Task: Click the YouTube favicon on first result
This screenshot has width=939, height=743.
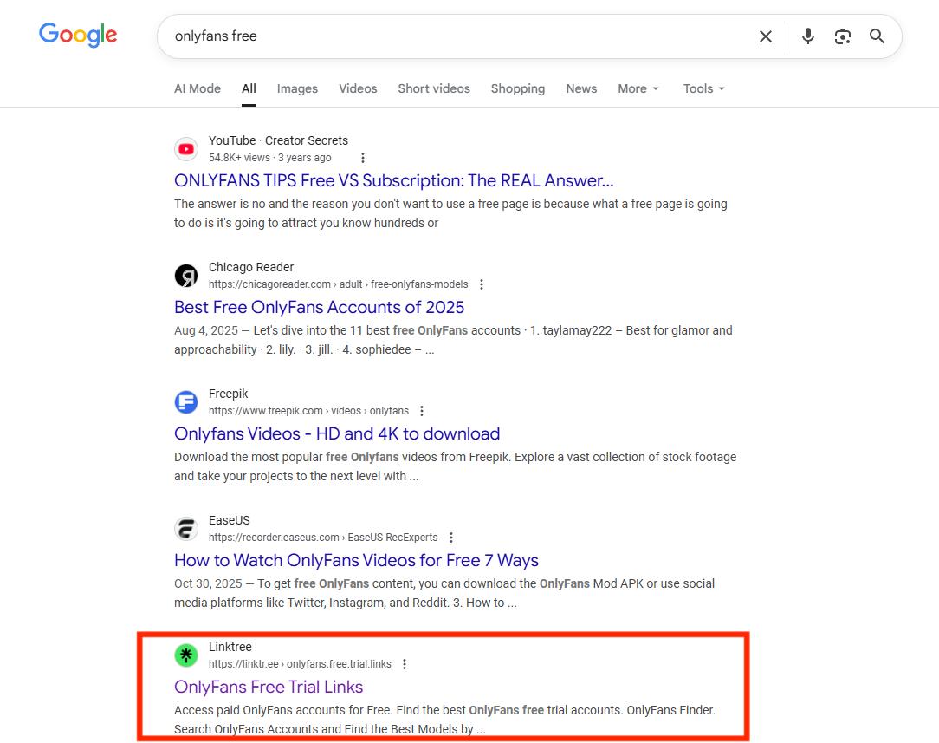Action: tap(186, 149)
